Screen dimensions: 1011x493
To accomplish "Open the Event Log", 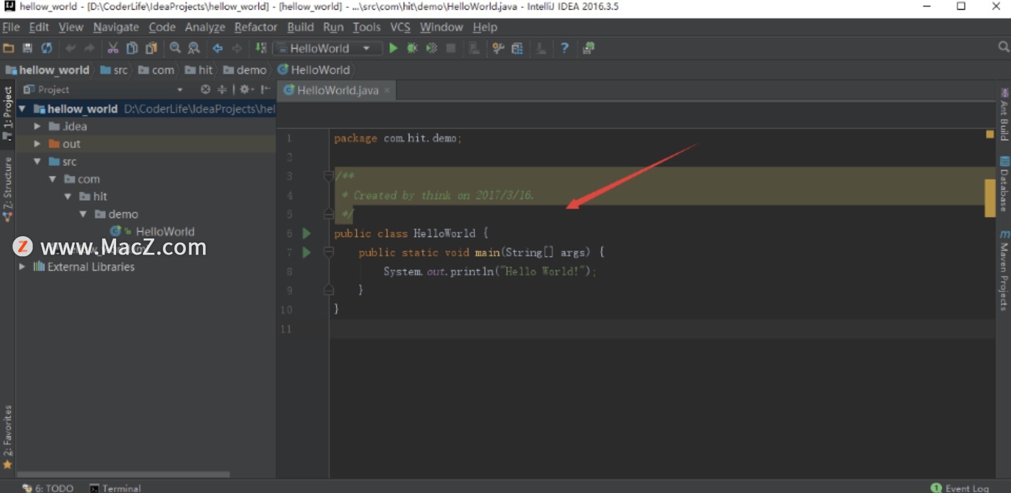I will click(960, 488).
